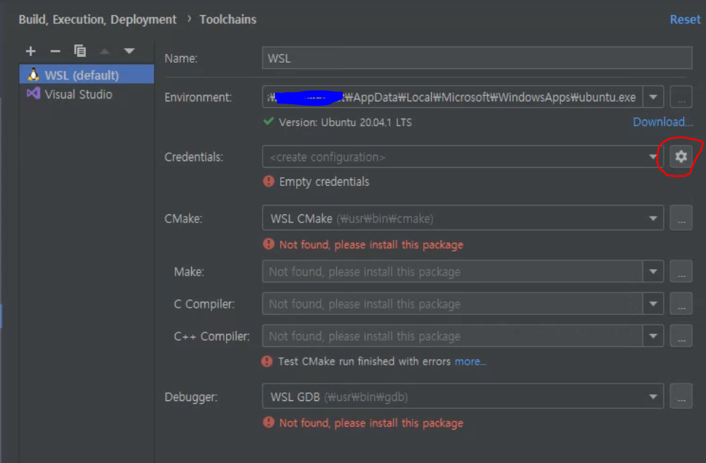Go to the Build, Execution, Deployment breadcrumb
Image resolution: width=706 pixels, height=463 pixels.
[x=97, y=20]
